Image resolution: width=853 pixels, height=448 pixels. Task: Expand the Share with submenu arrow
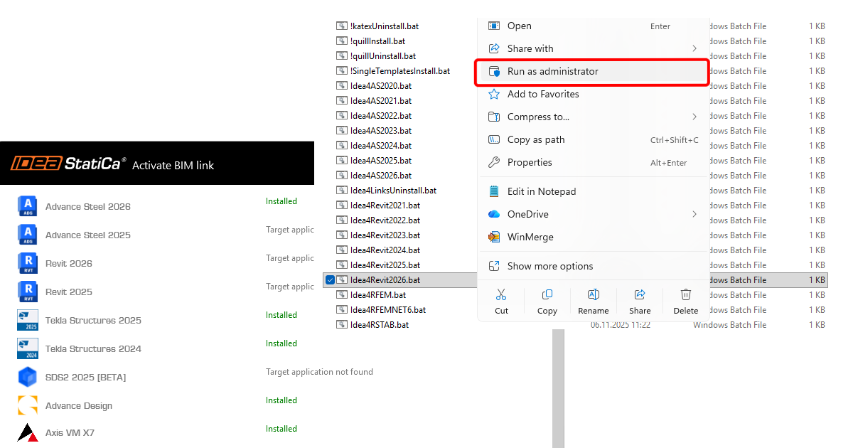[x=694, y=48]
